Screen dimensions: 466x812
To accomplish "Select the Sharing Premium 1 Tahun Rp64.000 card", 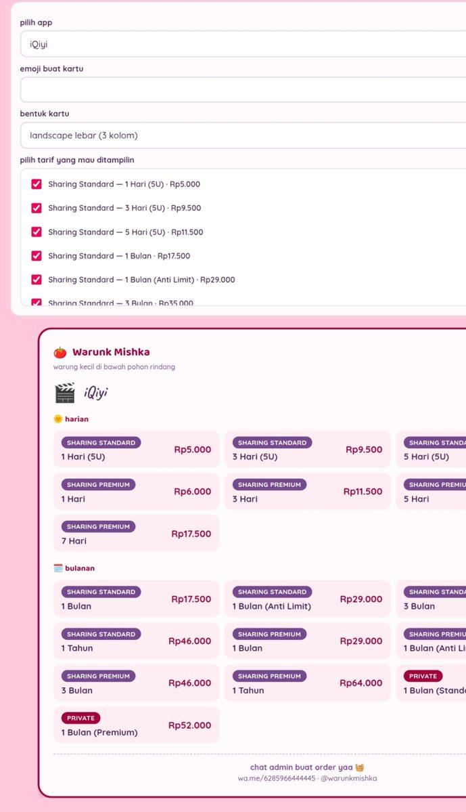I will click(x=308, y=683).
